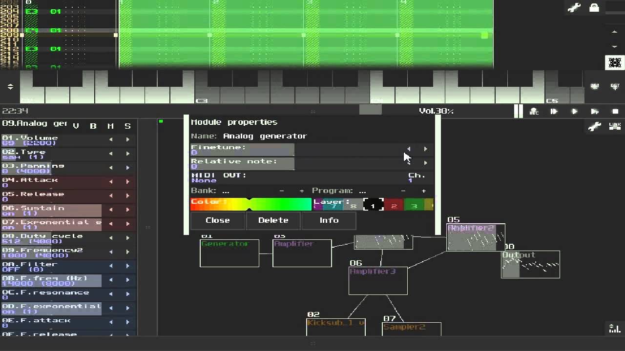Click the right arrow of Finetune
Screen dimensions: 625x351
426,149
